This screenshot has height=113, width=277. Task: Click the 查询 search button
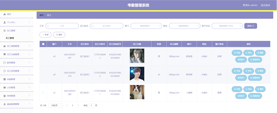pos(250,26)
